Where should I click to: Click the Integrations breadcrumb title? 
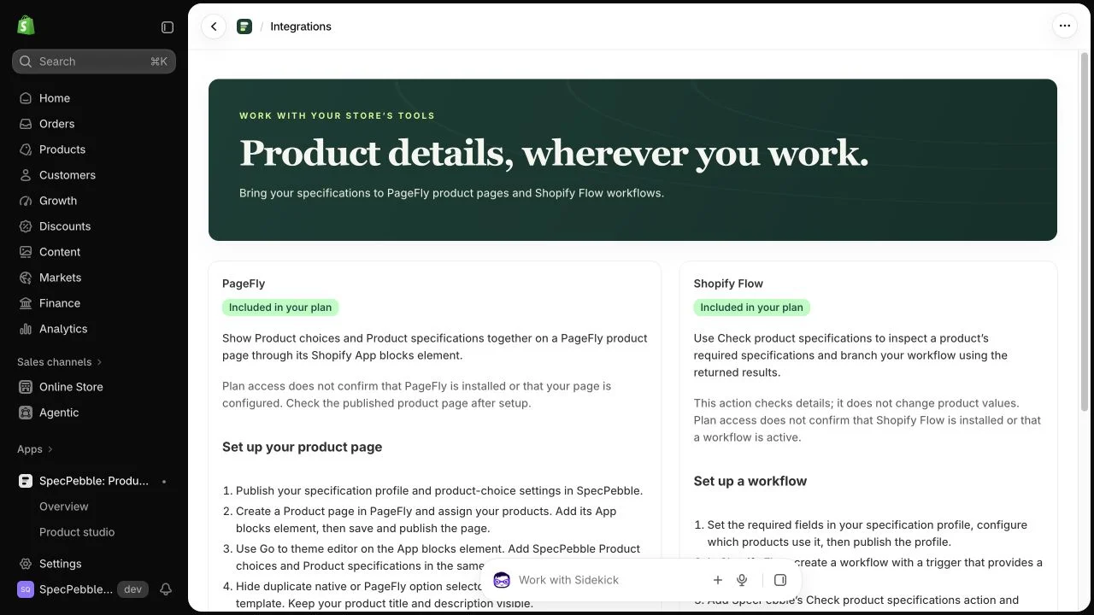[301, 26]
